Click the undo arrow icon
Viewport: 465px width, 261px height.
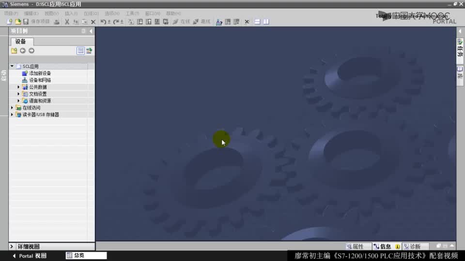pos(103,22)
